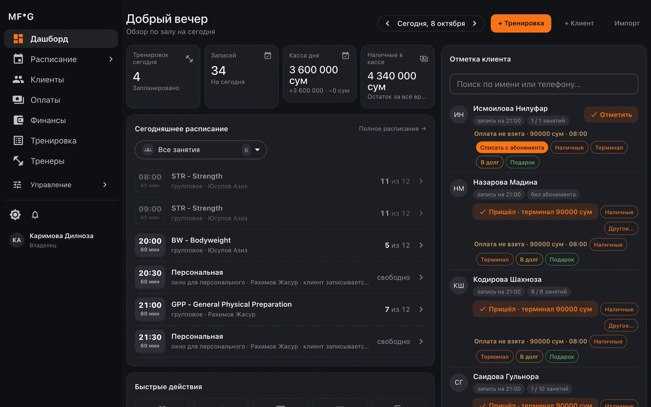Click calendar icon on Касса дня card
651x407 pixels.
[345, 55]
